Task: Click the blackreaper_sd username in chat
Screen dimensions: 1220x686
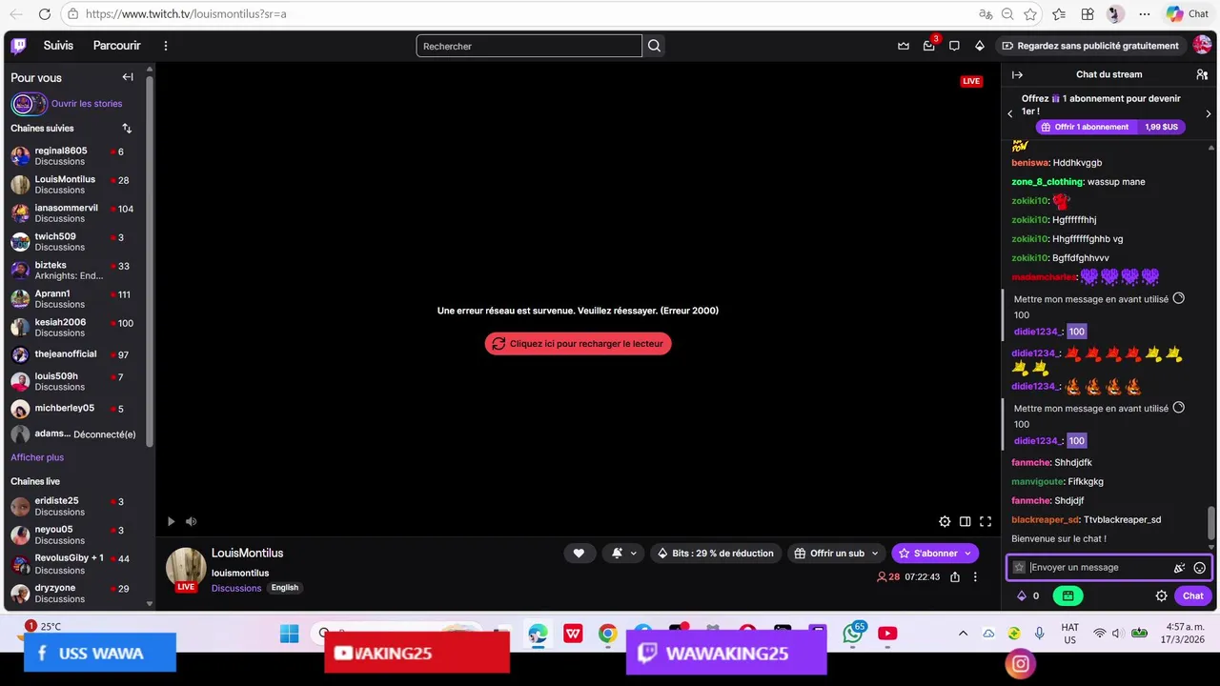Action: tap(1045, 520)
